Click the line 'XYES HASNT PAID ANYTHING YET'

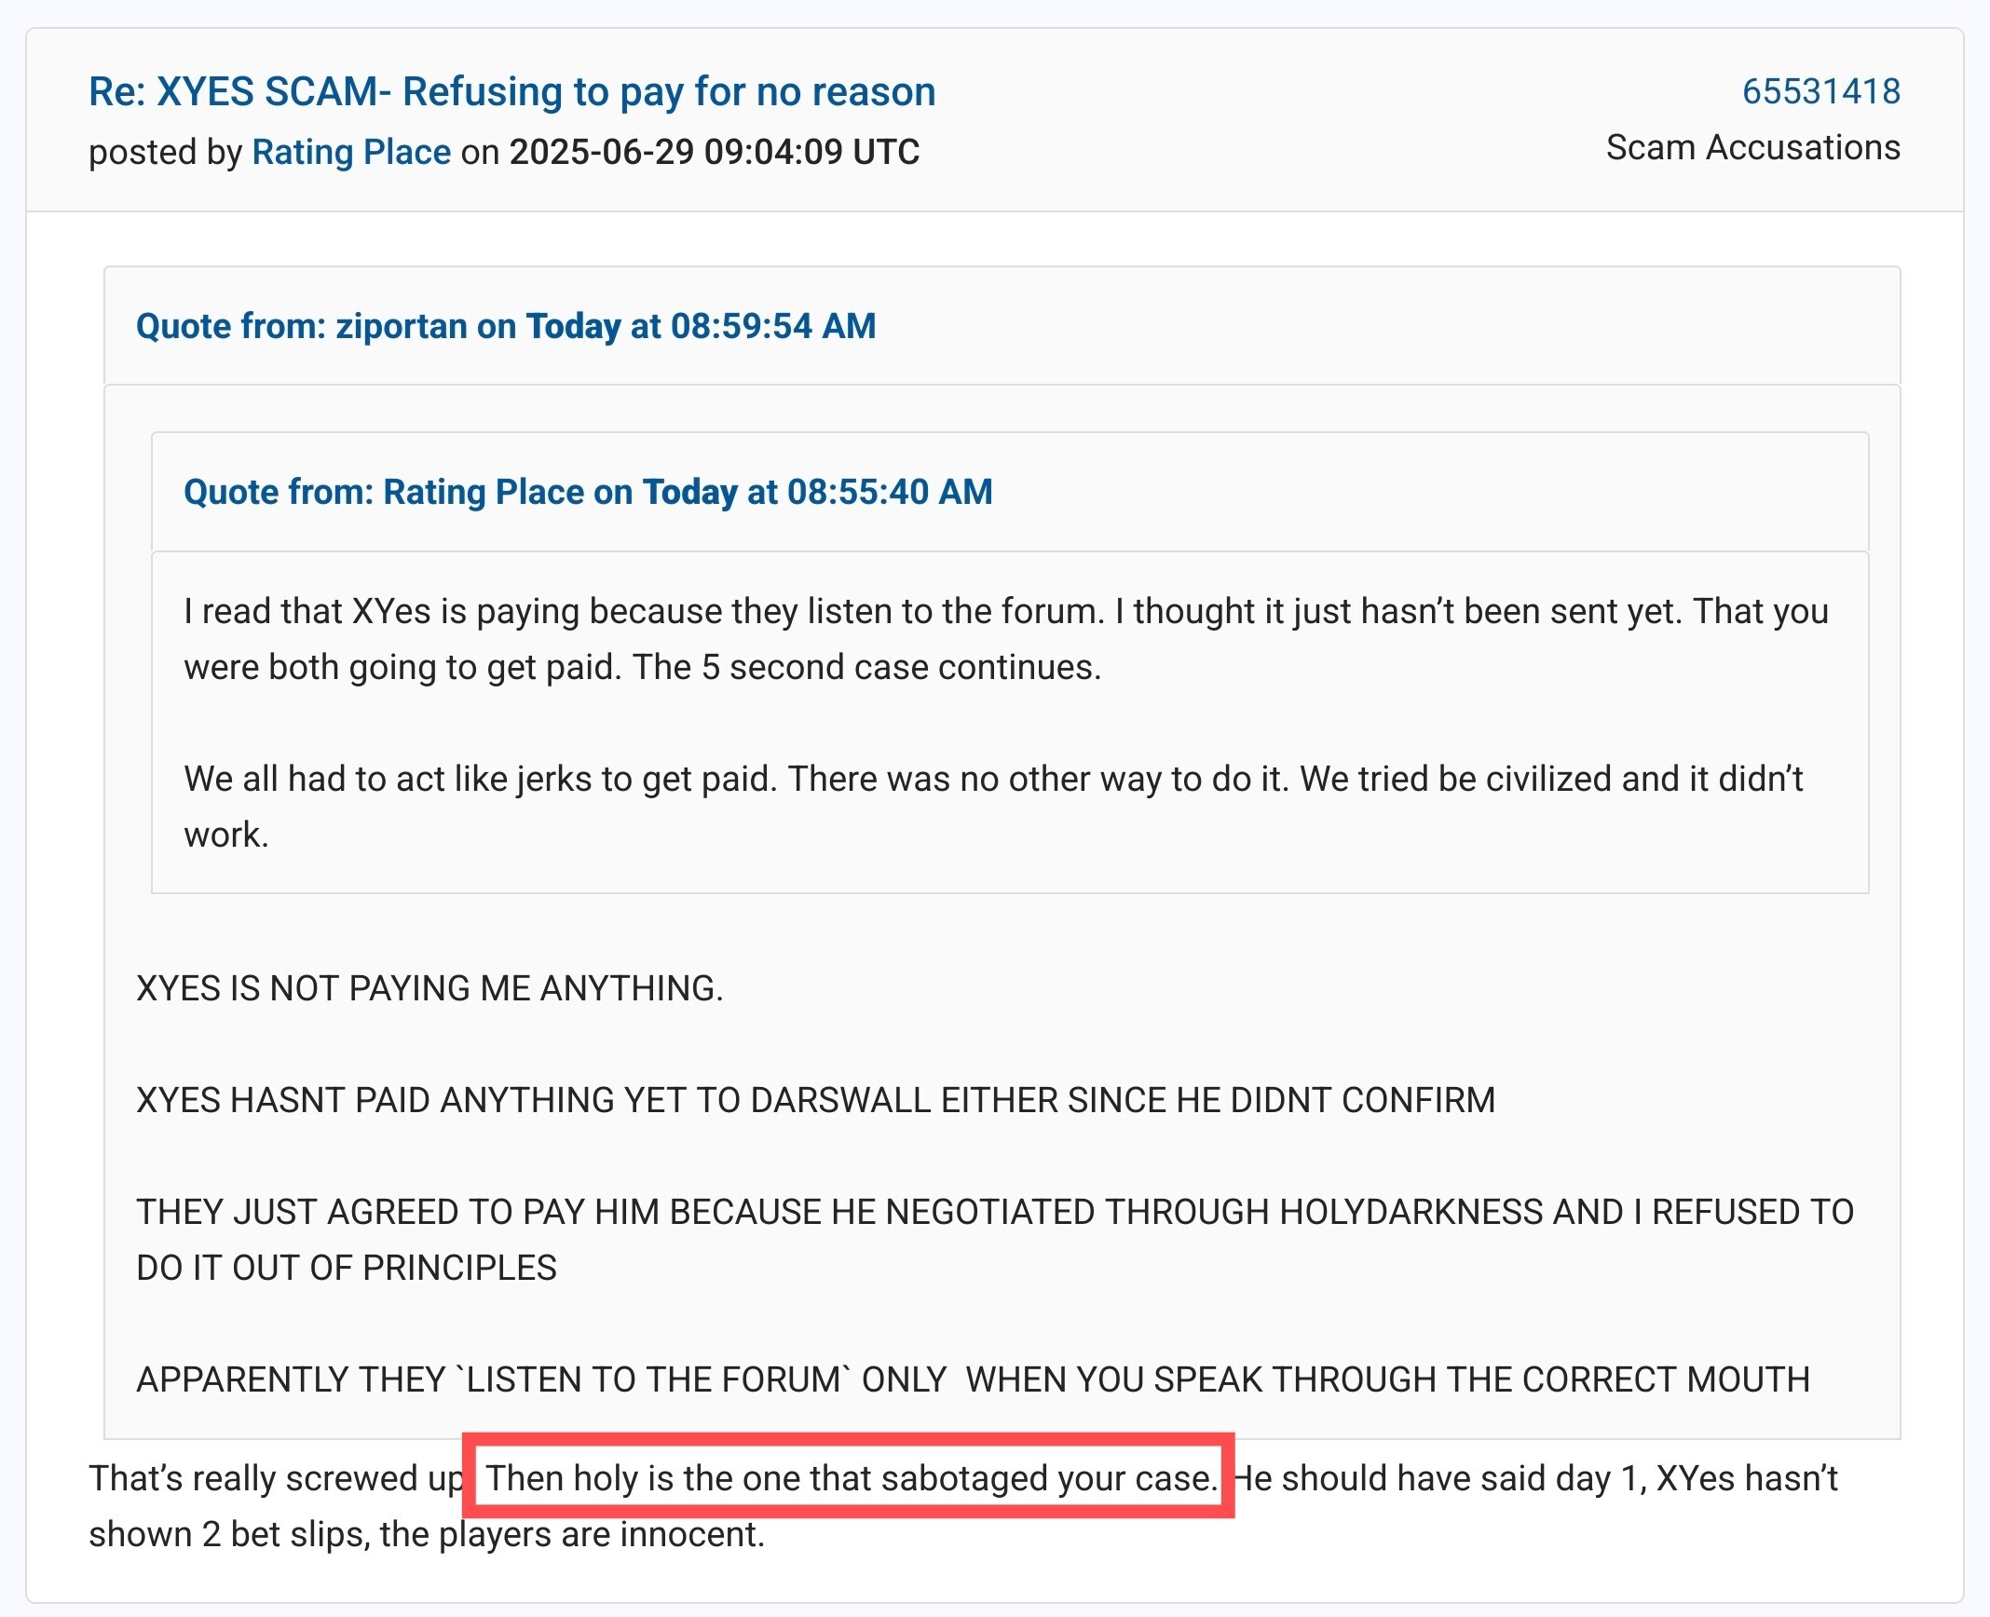(815, 1100)
